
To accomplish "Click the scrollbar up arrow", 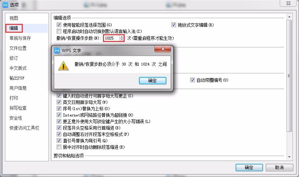I will (289, 17).
